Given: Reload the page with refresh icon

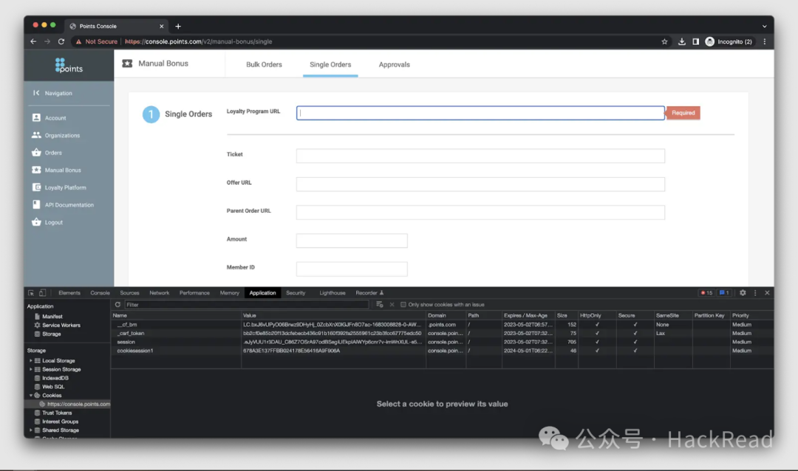Looking at the screenshot, I should [x=61, y=41].
